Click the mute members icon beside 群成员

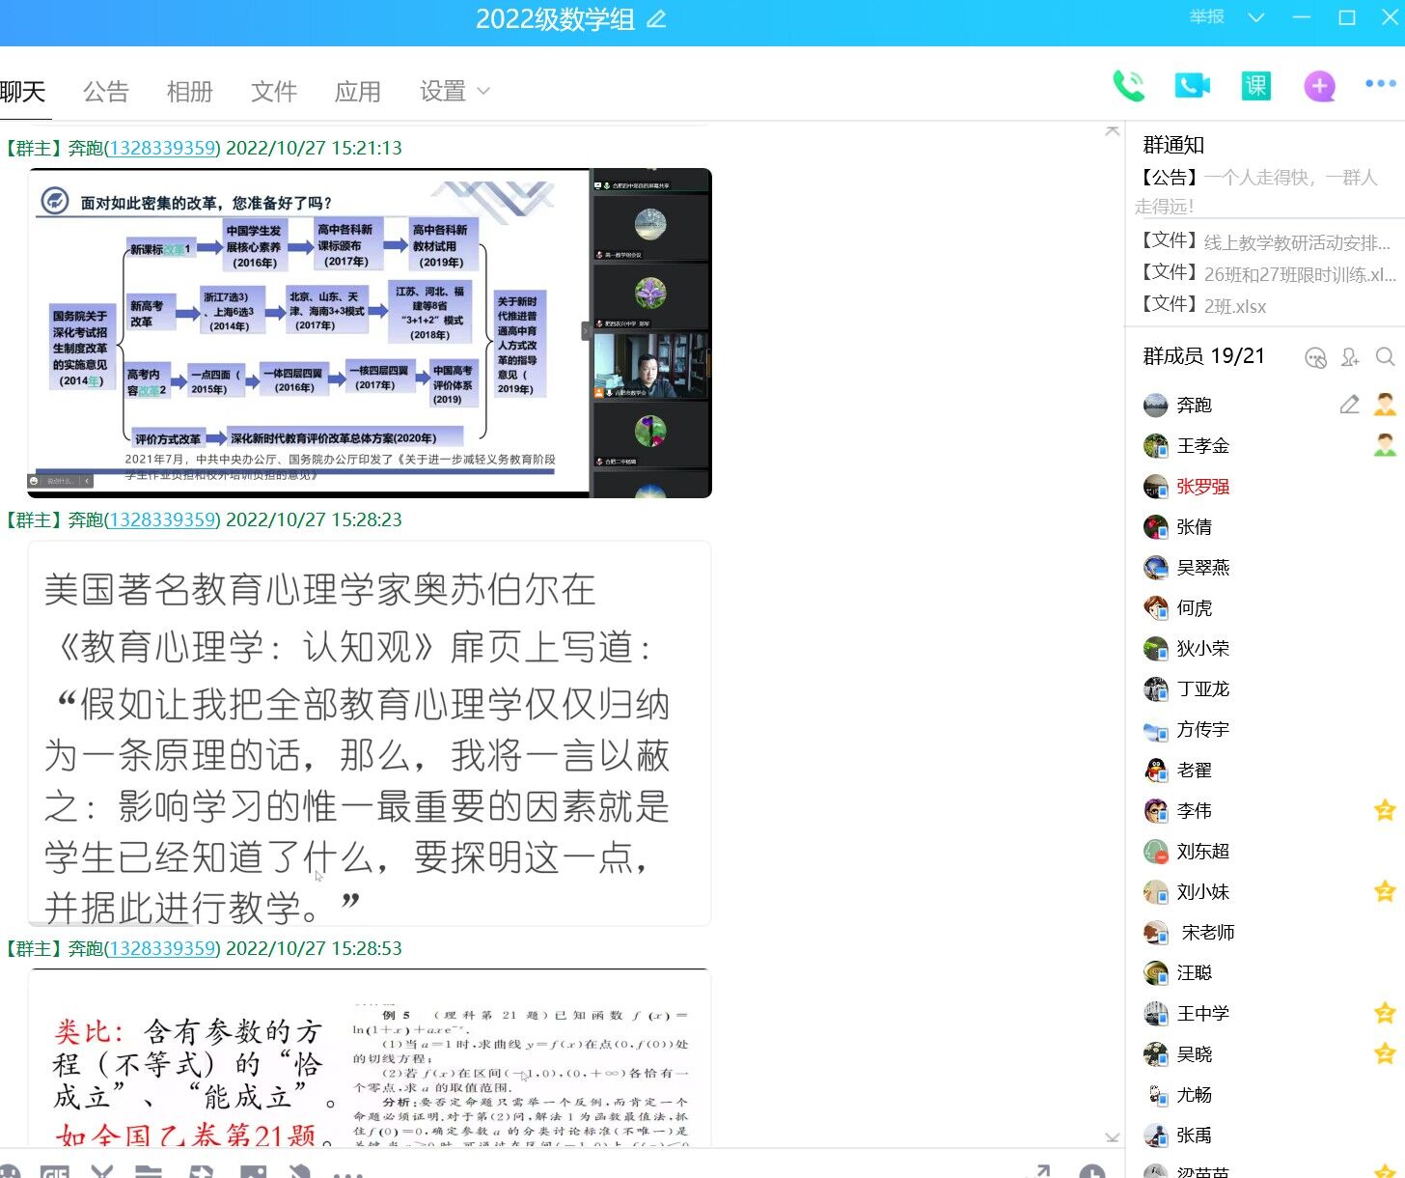[x=1315, y=358]
